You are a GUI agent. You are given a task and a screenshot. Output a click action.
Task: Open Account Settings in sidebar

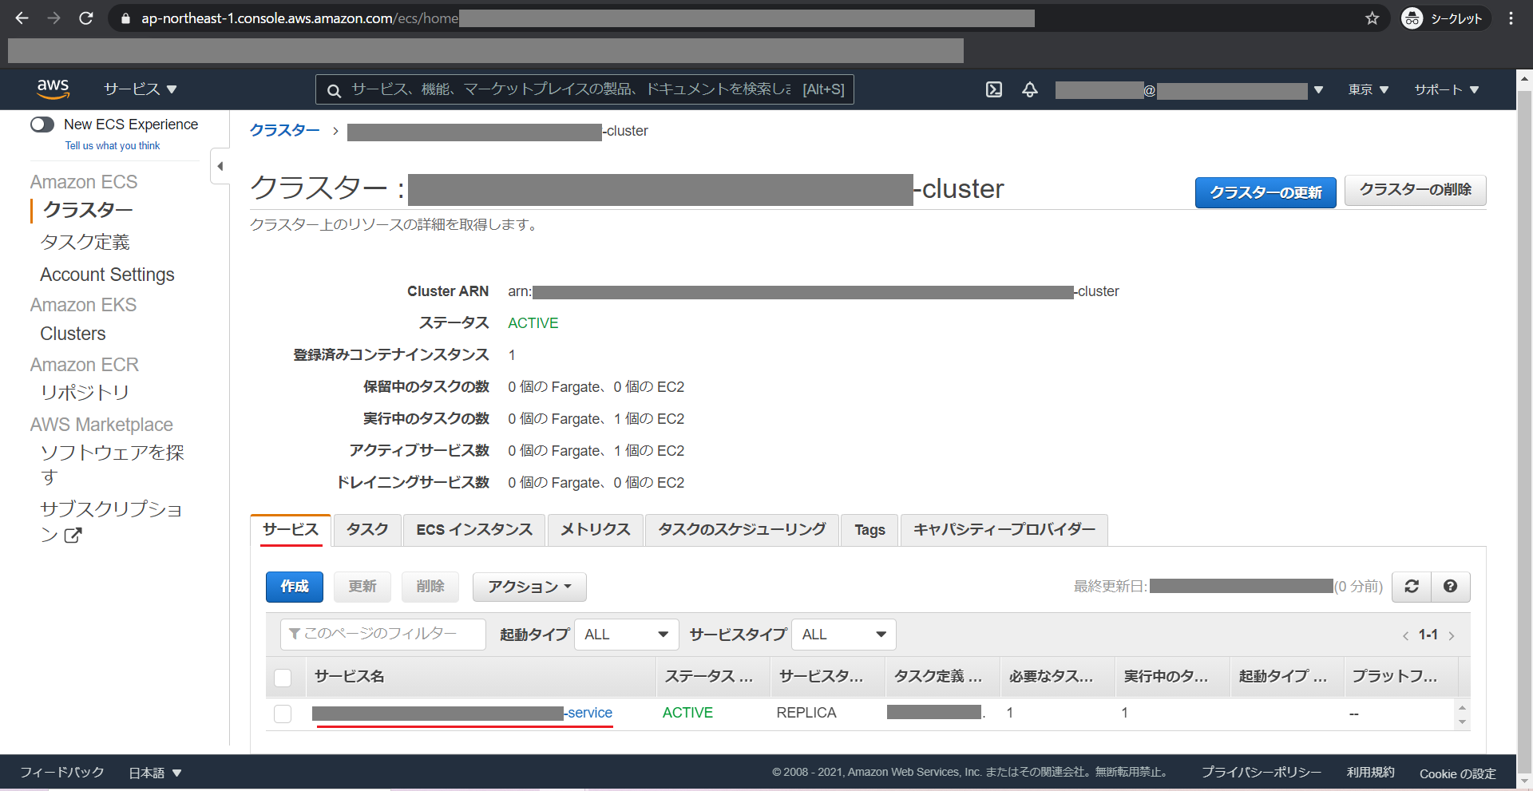point(107,275)
